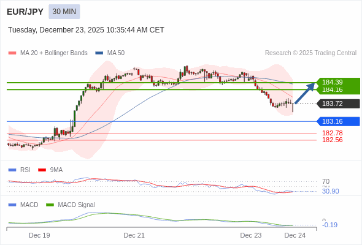Click the MACD value -0.19
This screenshot has width=362, height=245.
click(x=330, y=225)
